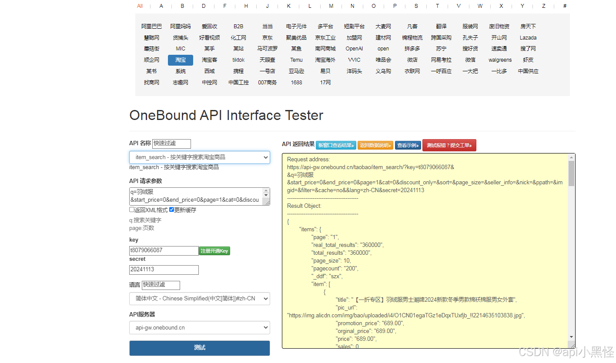Click the 测试 submit button
Viewport: 616px width, 363px height.
(200, 348)
